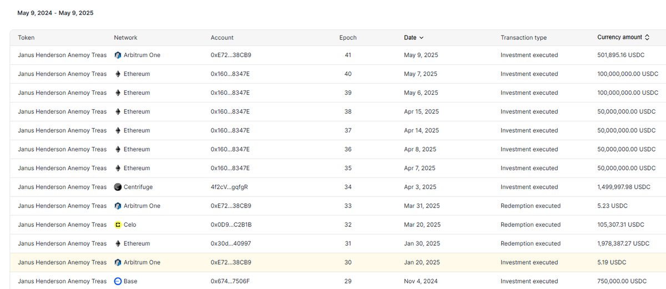Click the yellow Celo network logo
The image size is (666, 289).
118,225
